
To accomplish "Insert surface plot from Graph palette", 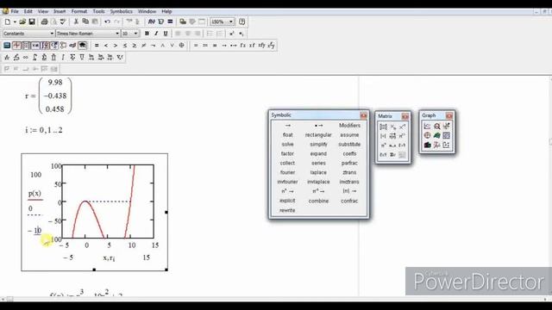I will click(x=437, y=135).
